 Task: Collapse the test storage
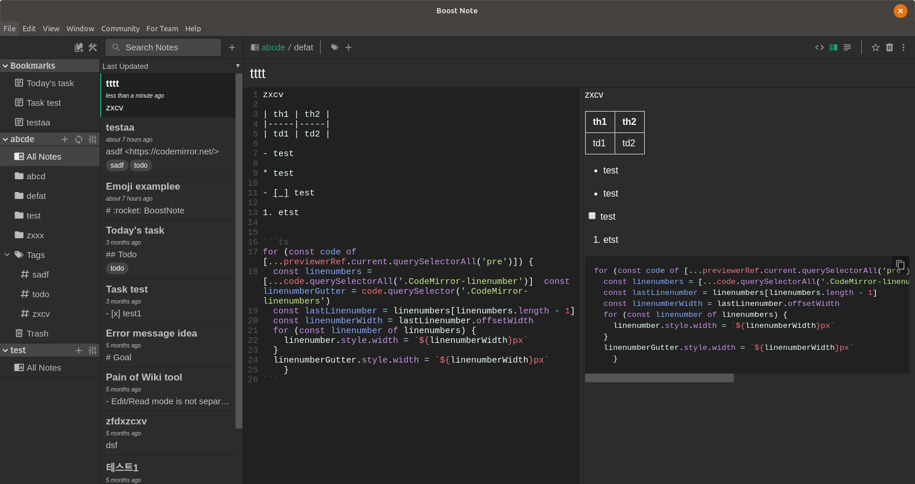pyautogui.click(x=5, y=350)
